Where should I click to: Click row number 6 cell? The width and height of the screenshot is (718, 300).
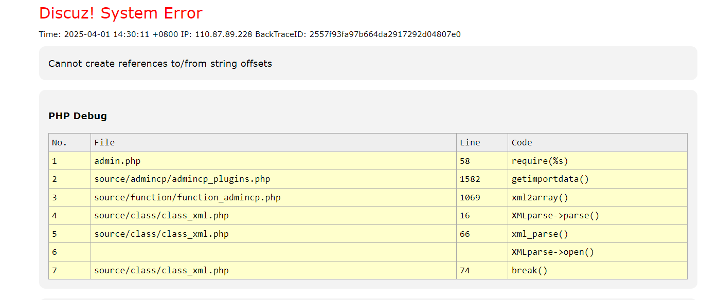coord(70,252)
